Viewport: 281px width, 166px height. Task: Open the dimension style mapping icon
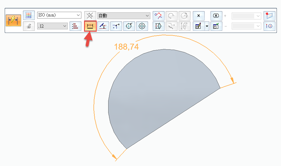pyautogui.click(x=29, y=15)
